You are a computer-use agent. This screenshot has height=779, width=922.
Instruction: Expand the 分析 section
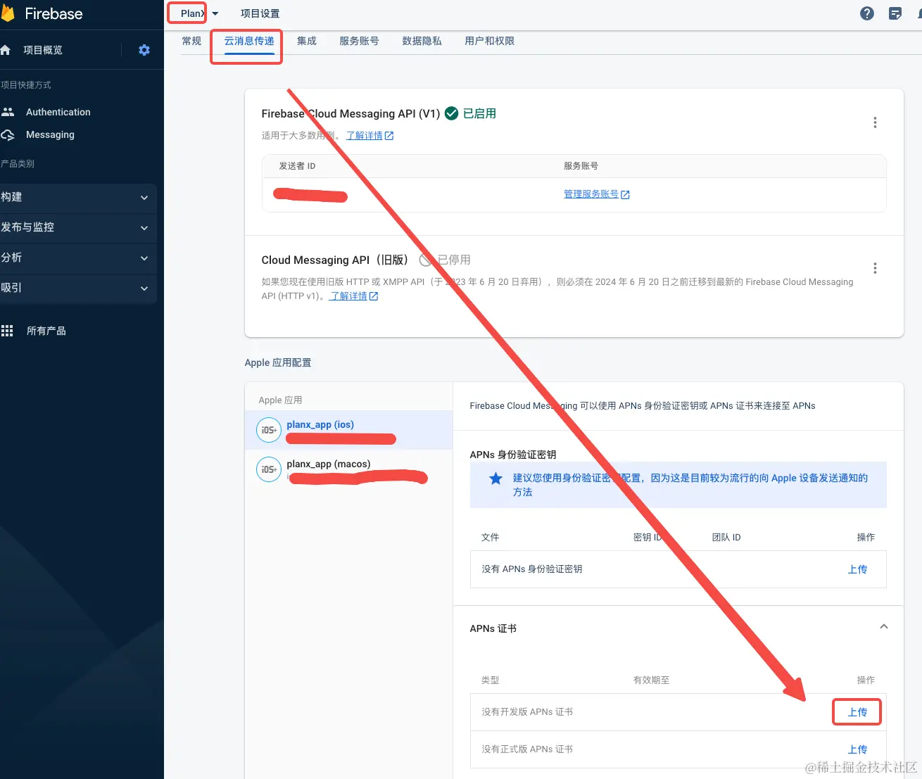pos(78,258)
